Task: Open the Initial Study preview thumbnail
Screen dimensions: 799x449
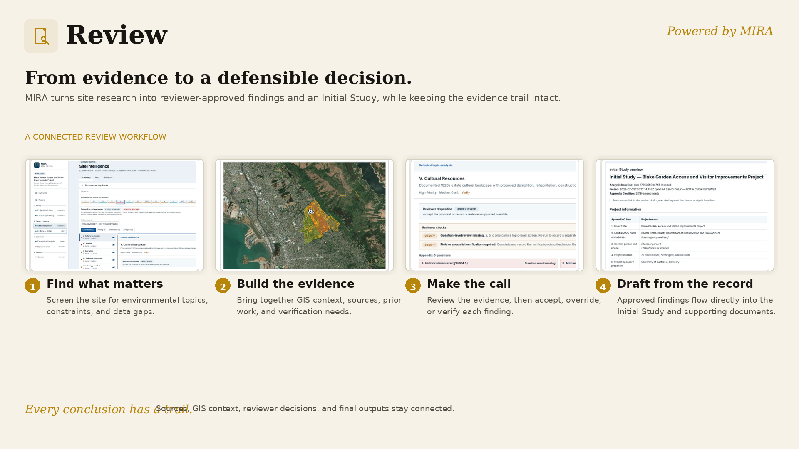Action: (x=685, y=215)
